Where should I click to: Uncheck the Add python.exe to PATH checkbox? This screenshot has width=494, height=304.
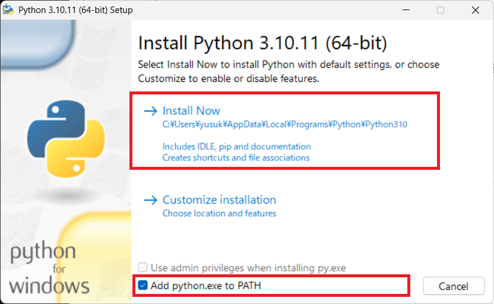[142, 286]
